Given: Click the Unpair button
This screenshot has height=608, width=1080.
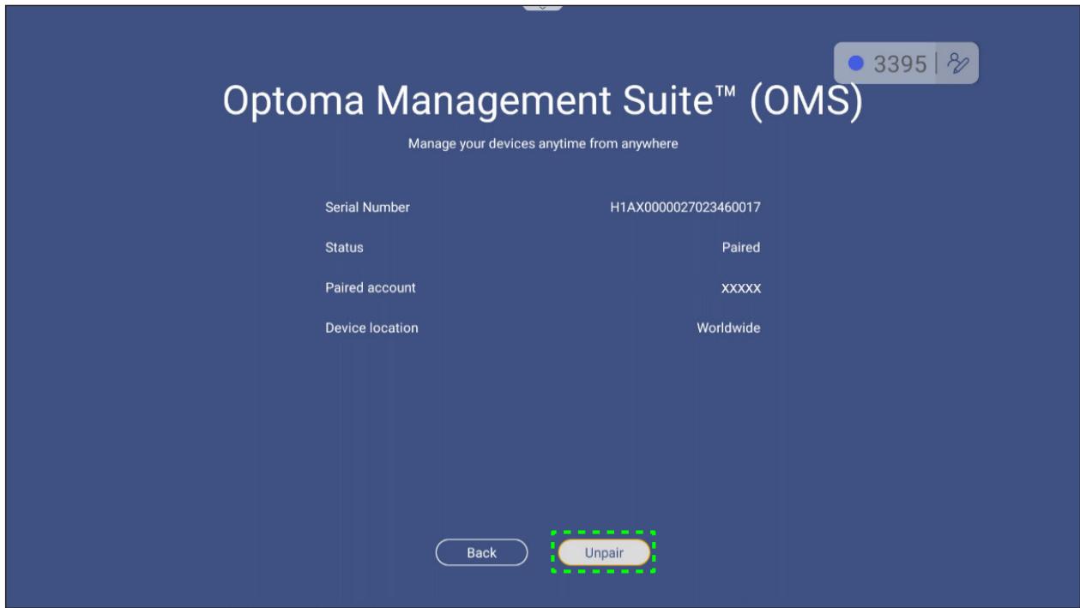Looking at the screenshot, I should tap(604, 553).
